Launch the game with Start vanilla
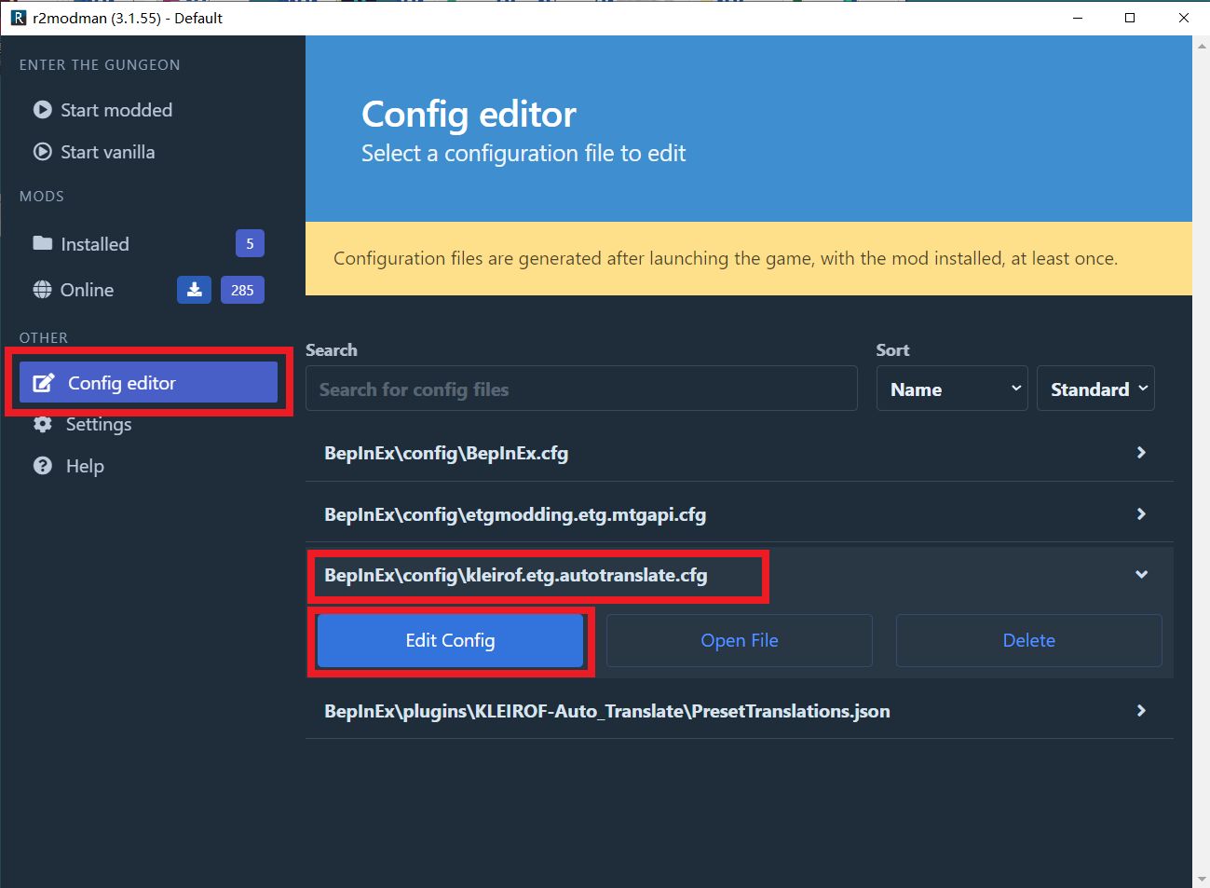Viewport: 1210px width, 888px height. point(108,152)
